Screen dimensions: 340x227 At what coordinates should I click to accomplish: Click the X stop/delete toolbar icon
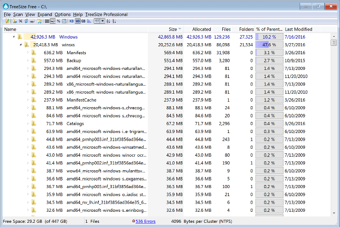point(20,21)
